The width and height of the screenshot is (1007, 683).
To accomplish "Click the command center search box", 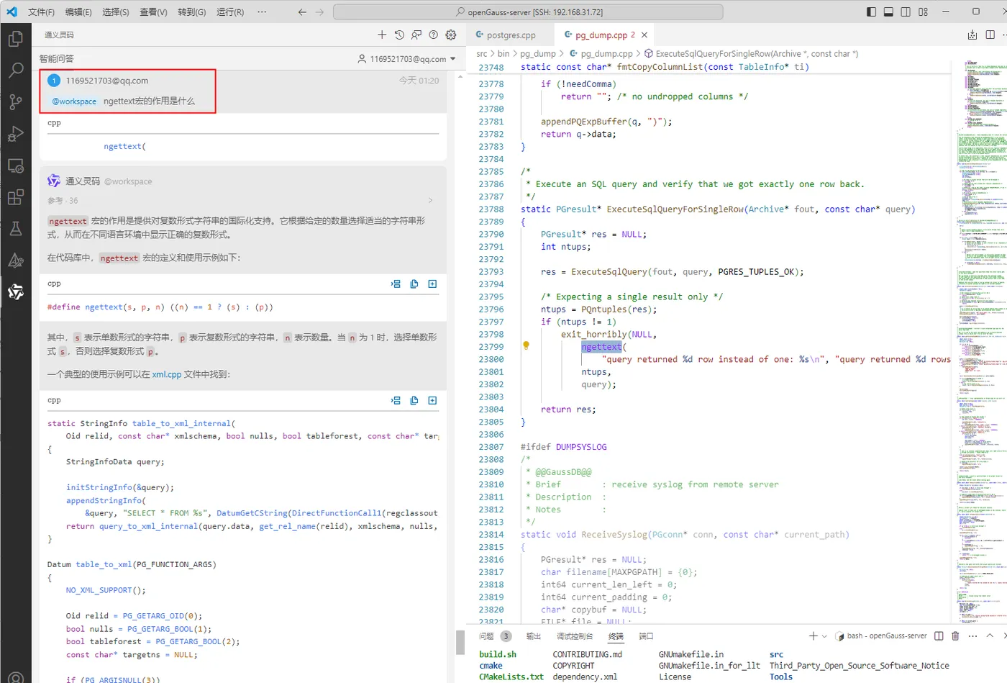I will (529, 12).
